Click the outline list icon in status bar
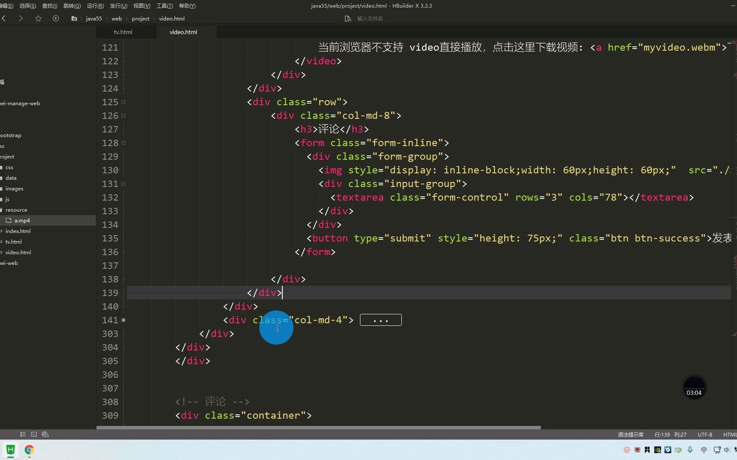 [23, 434]
